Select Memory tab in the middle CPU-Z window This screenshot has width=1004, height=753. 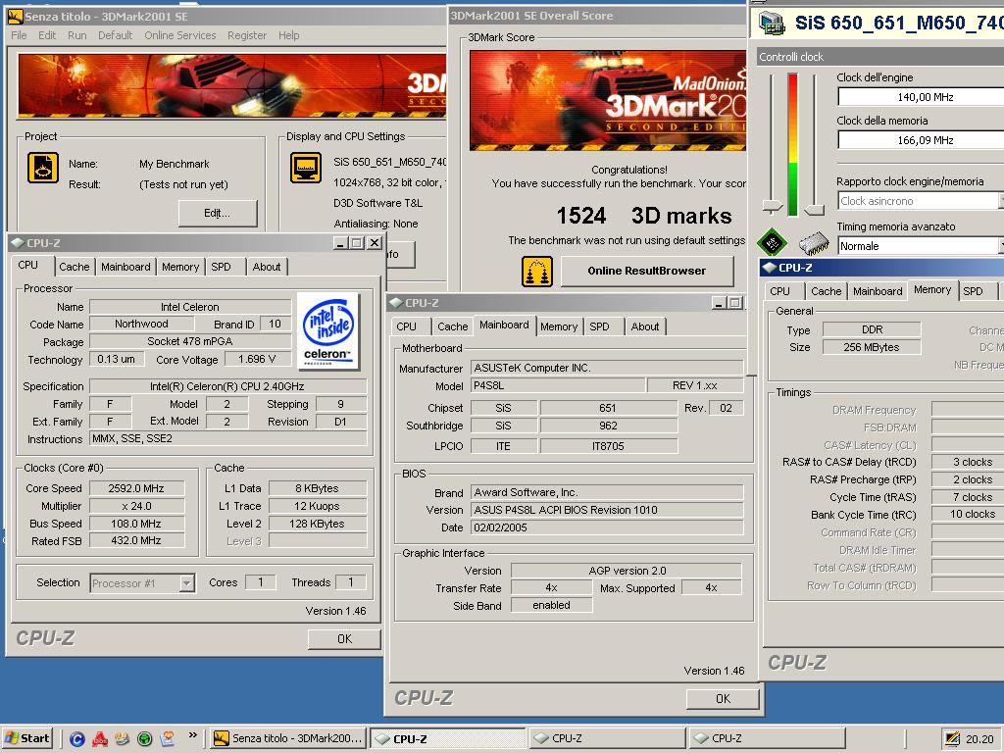click(x=559, y=326)
